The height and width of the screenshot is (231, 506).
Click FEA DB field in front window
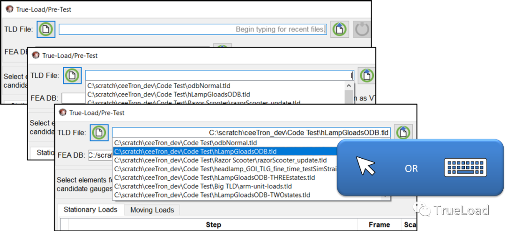pyautogui.click(x=100, y=155)
